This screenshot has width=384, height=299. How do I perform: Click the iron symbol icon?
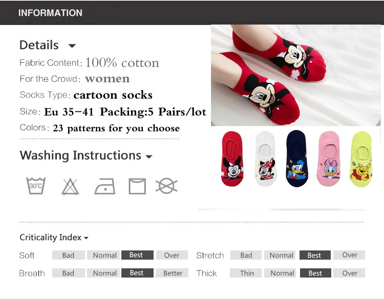point(104,187)
